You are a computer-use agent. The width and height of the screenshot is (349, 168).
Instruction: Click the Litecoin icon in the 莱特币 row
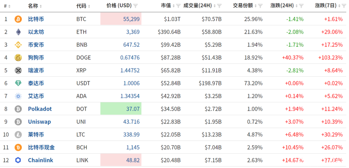18,135
